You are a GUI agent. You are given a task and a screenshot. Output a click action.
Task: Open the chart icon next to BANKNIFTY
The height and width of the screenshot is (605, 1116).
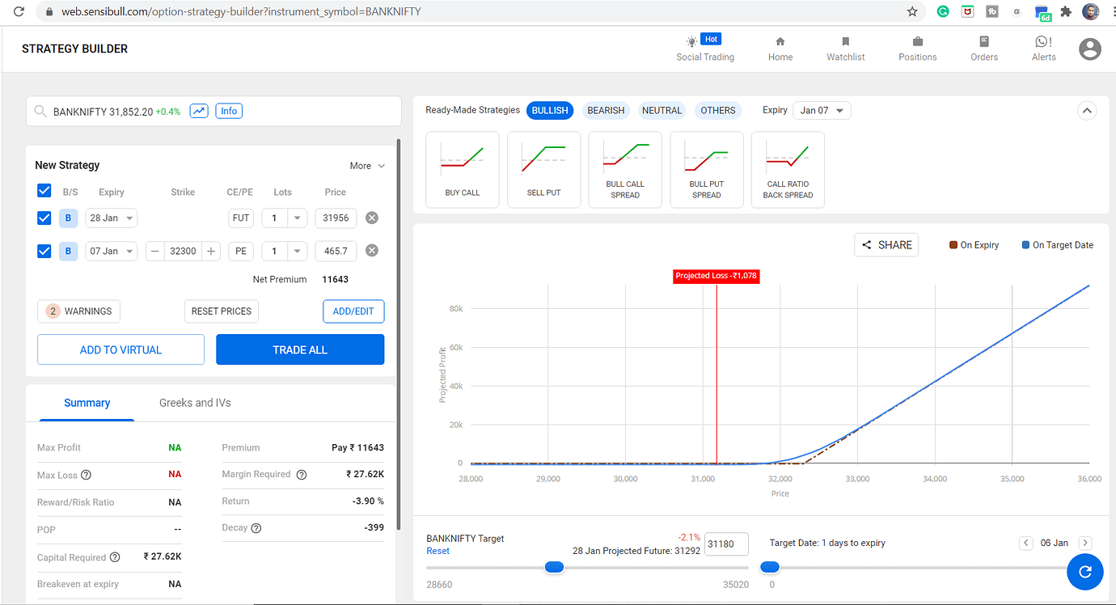(x=199, y=111)
